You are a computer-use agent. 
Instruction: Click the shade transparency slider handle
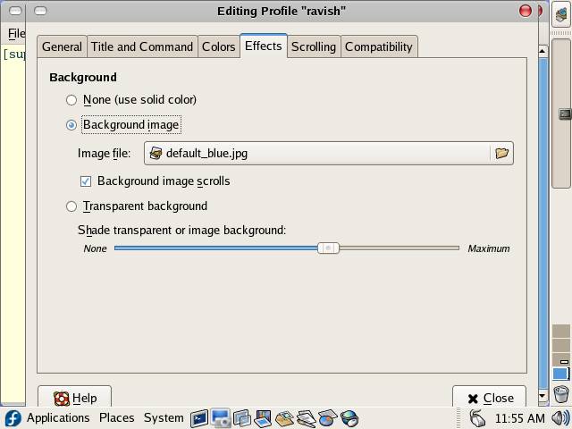pyautogui.click(x=328, y=248)
